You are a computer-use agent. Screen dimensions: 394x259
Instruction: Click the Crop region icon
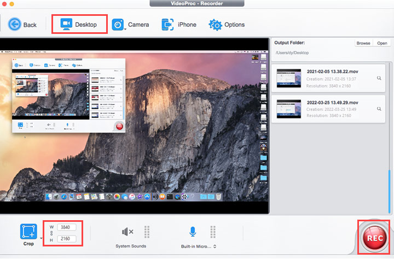tap(28, 231)
